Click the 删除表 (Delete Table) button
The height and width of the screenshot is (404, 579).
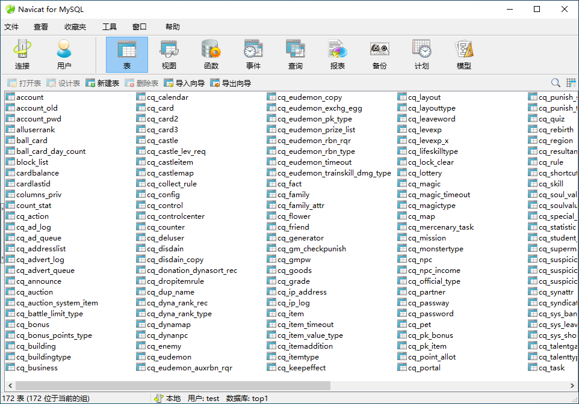coord(142,83)
